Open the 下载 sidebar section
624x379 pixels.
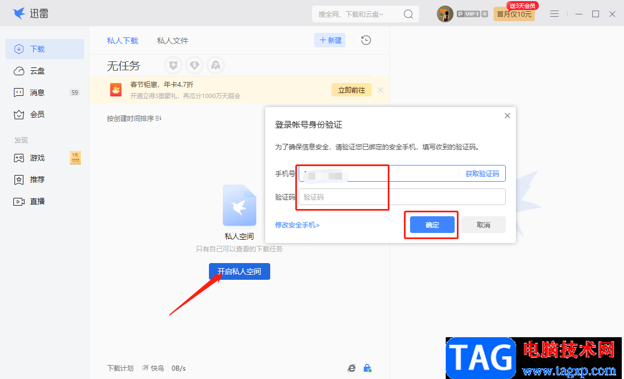pyautogui.click(x=45, y=49)
